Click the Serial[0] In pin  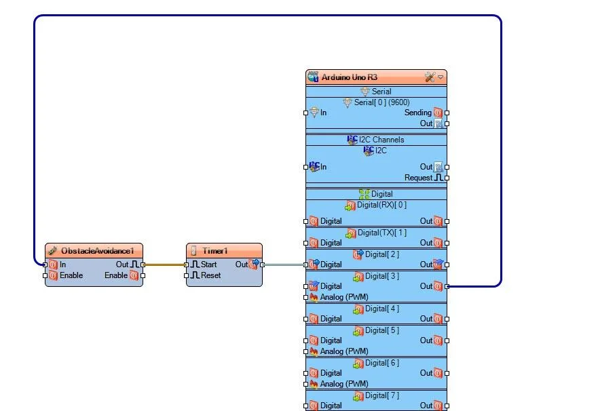click(x=314, y=113)
